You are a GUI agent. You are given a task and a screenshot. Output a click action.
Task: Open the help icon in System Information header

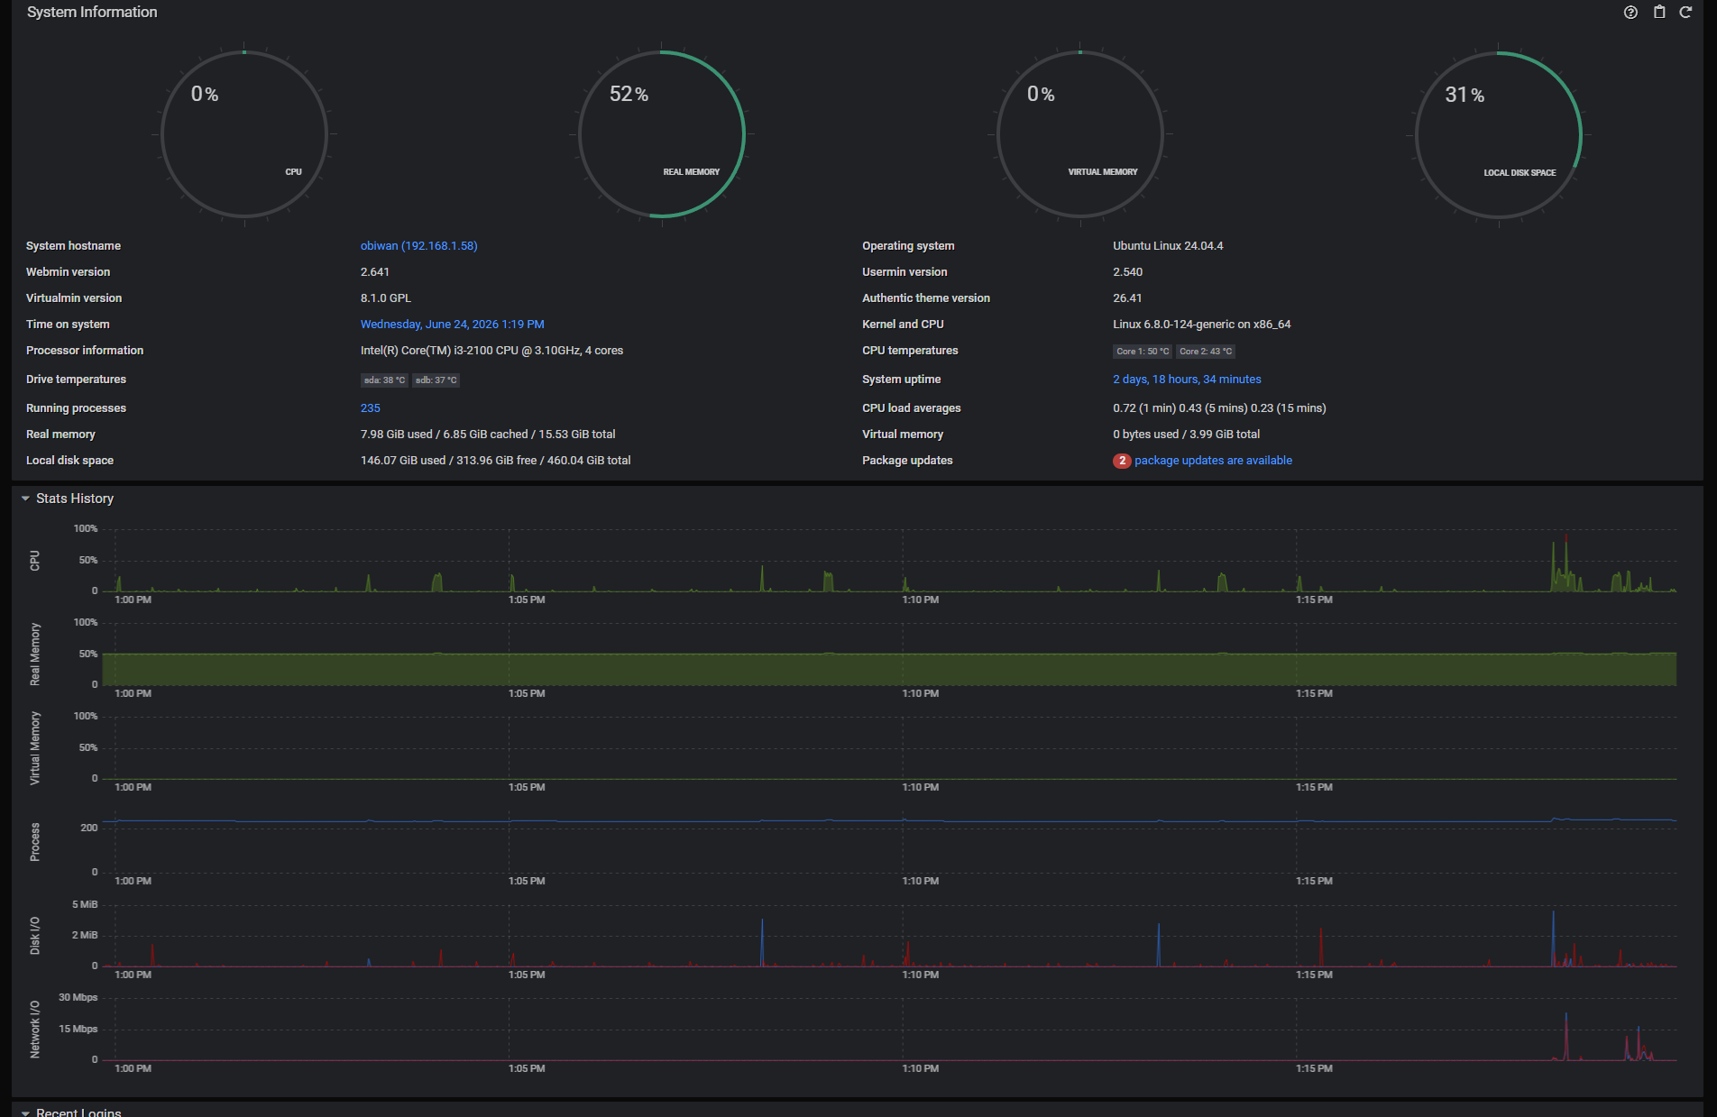click(1630, 13)
